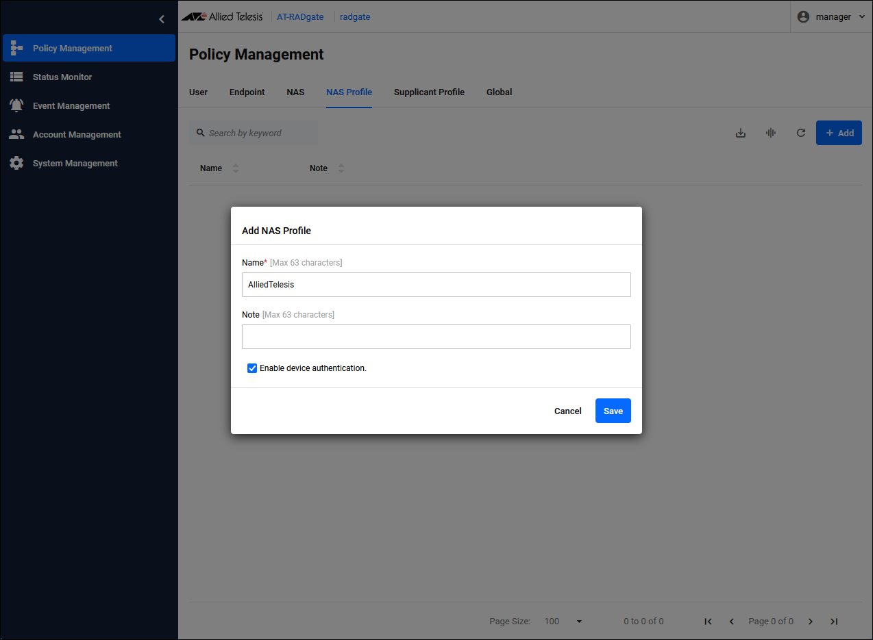Switch to the Supplicant Profile tab

click(429, 92)
